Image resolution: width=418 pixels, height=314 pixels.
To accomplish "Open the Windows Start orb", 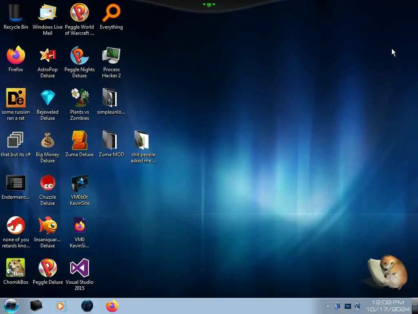I will point(11,306).
